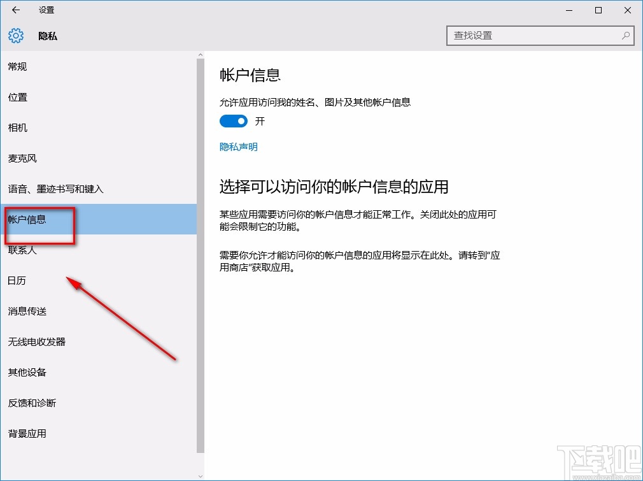Return to 常规 privacy settings
The height and width of the screenshot is (481, 643).
(17, 66)
